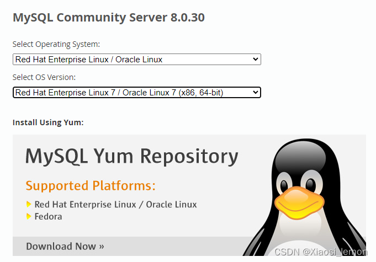Open the Select Operating System dropdown
The width and height of the screenshot is (376, 262).
coord(137,60)
